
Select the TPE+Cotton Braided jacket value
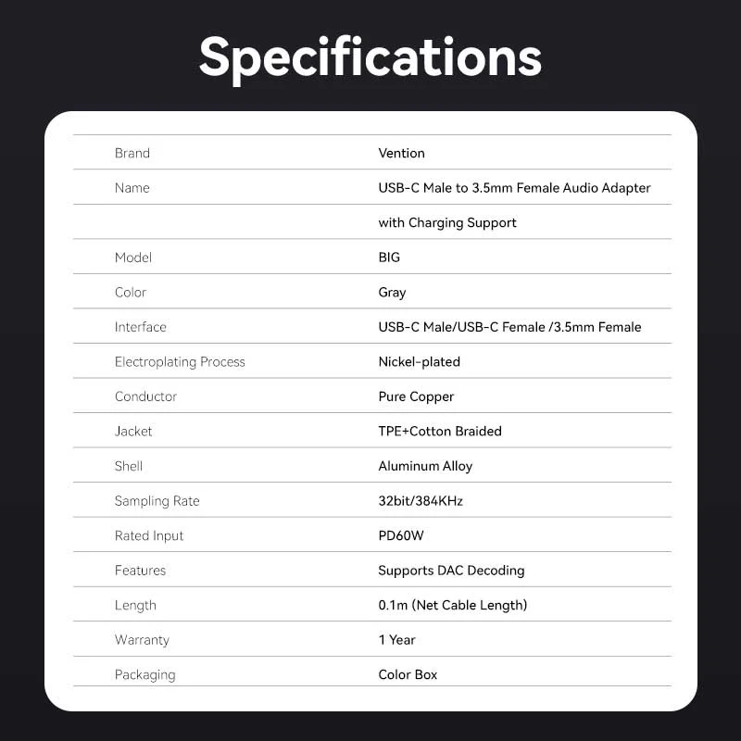click(440, 432)
